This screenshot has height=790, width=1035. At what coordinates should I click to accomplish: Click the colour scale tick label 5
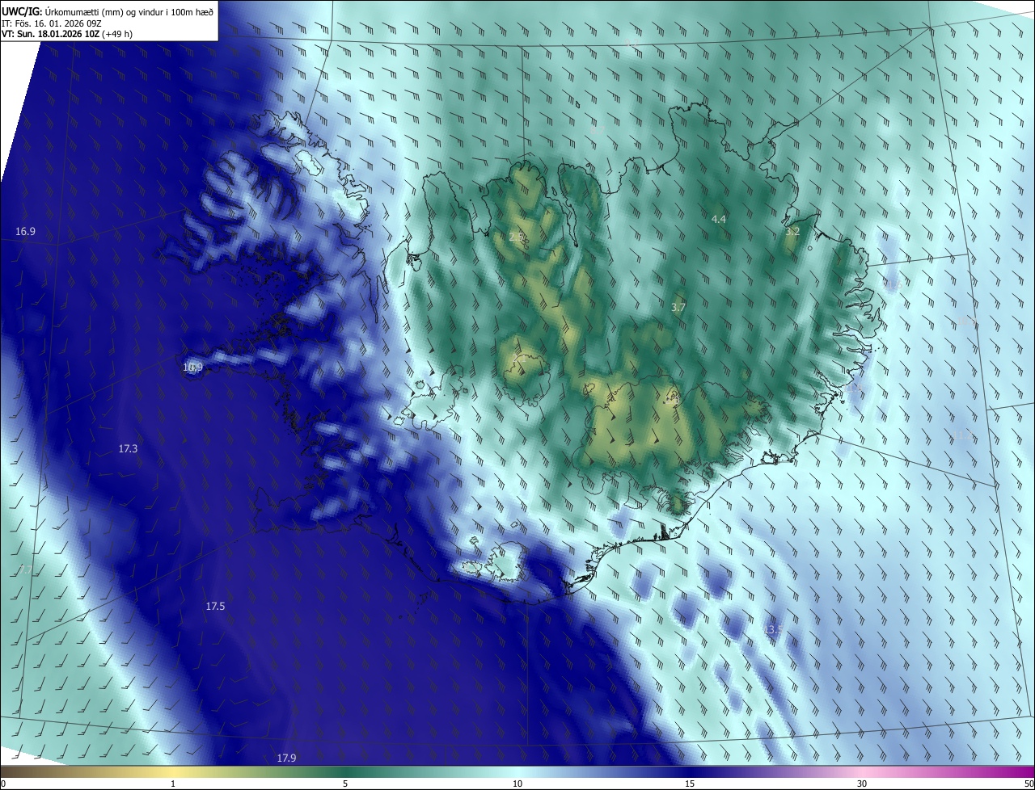point(345,784)
